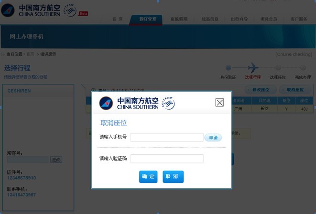Click the ID number 12345678910
The height and width of the screenshot is (214, 316).
[x=22, y=178]
